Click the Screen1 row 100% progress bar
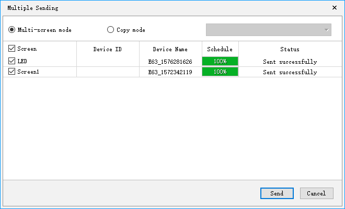 [x=220, y=72]
